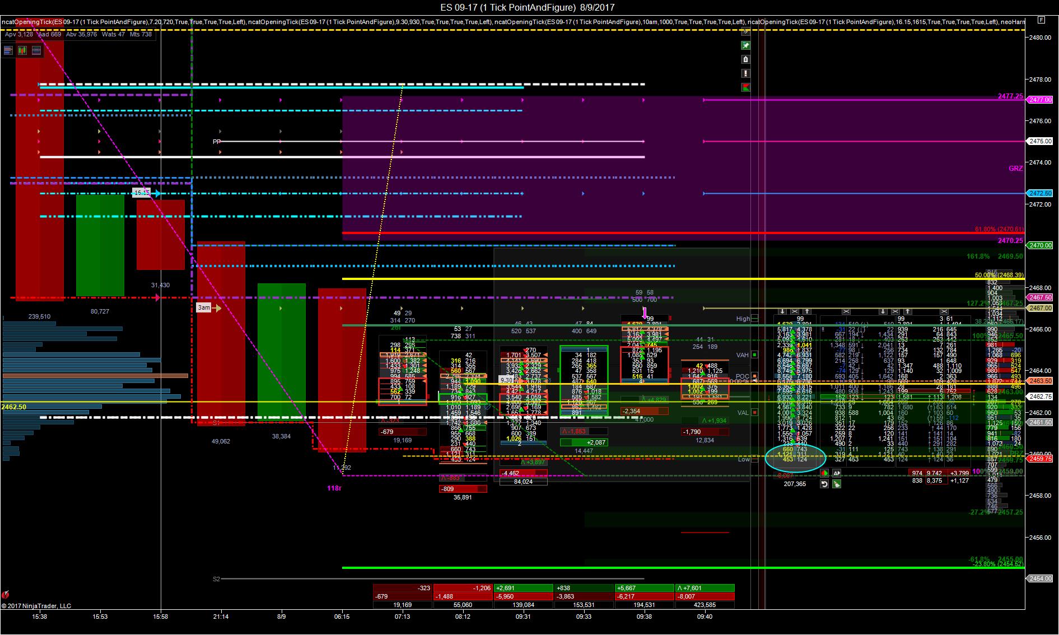Click the Aad 669 statistic
Image resolution: width=1059 pixels, height=635 pixels.
click(50, 34)
